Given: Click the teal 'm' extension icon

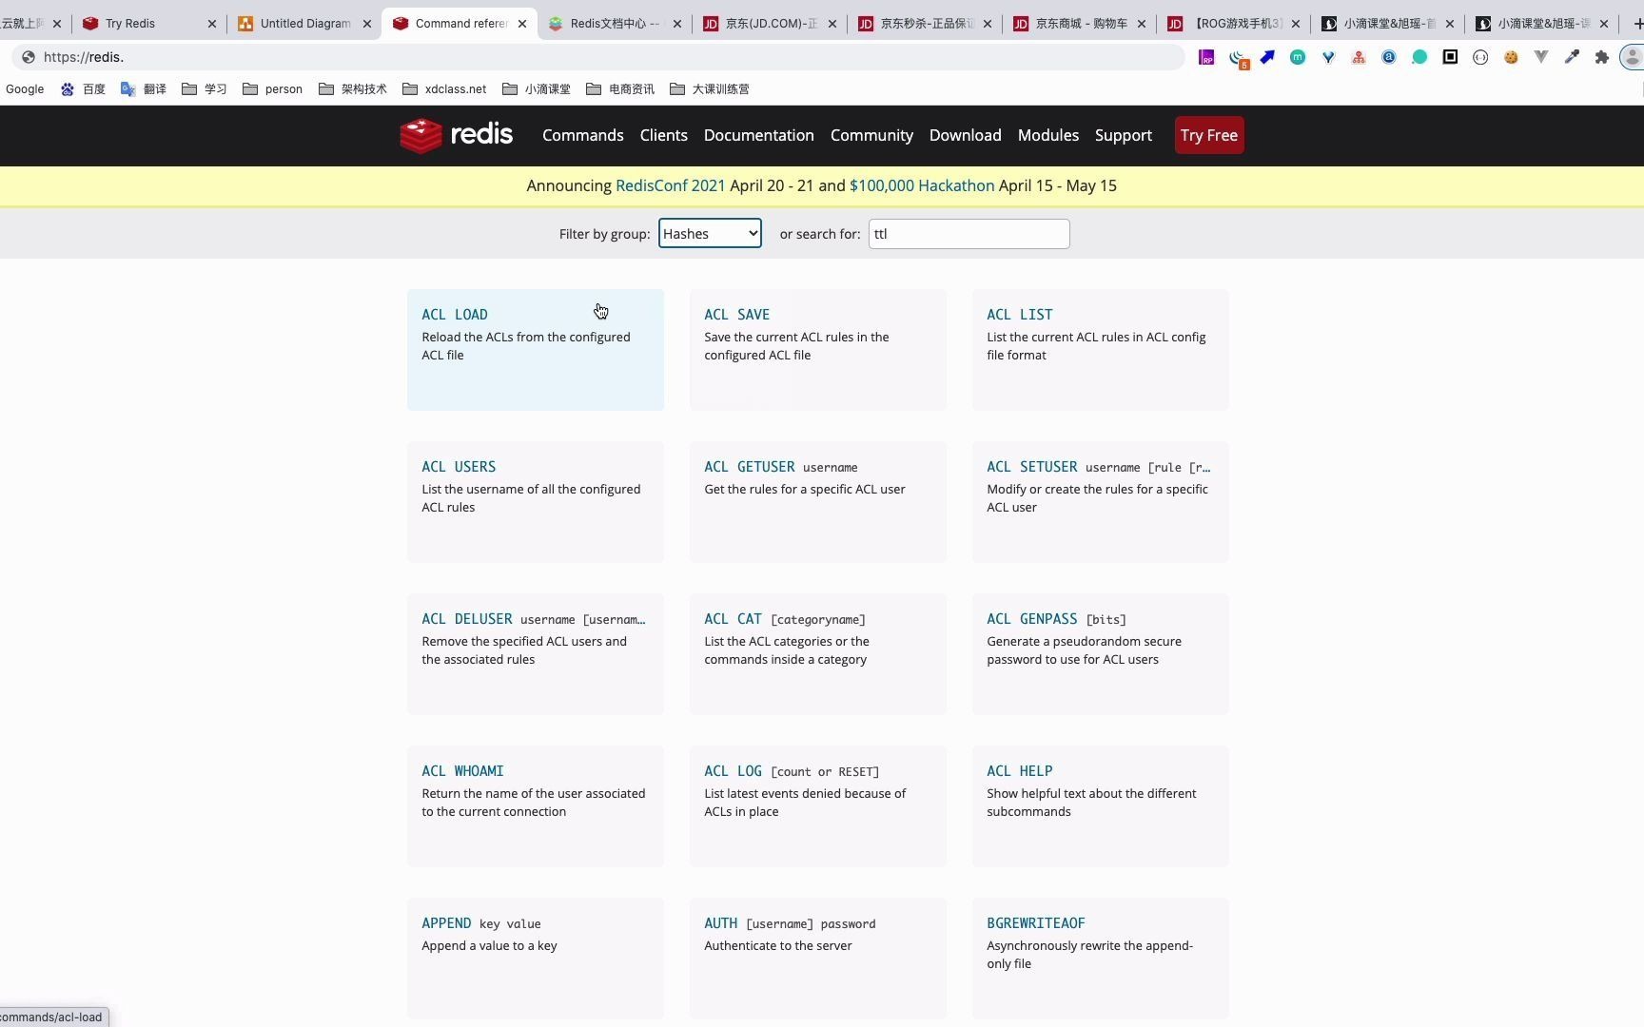Looking at the screenshot, I should point(1298,57).
